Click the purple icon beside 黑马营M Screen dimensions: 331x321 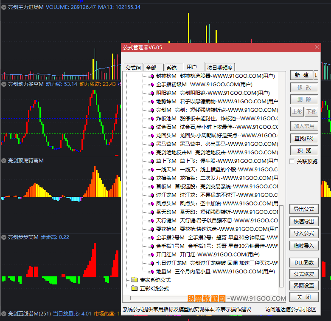click(152, 144)
